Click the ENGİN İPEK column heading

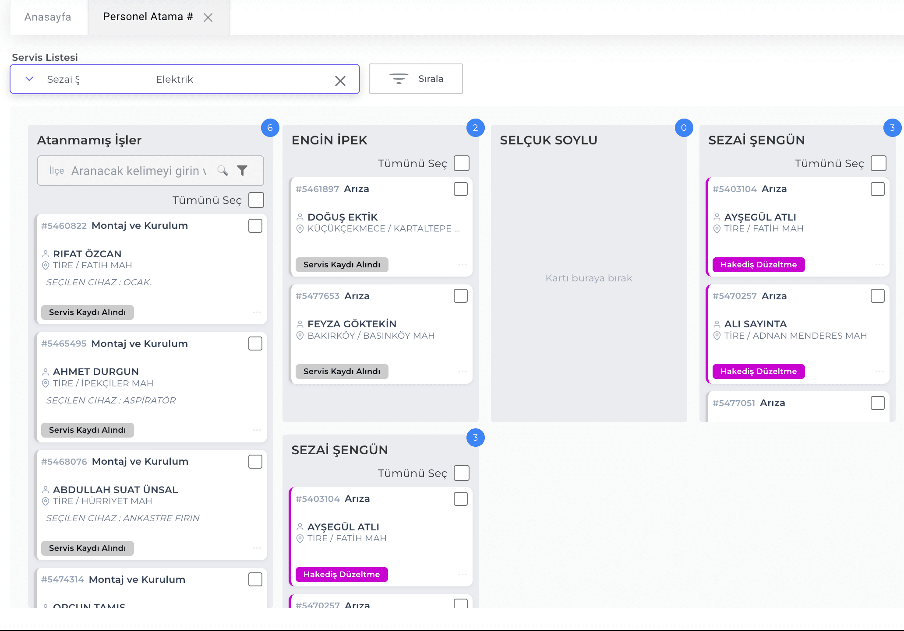(x=329, y=140)
